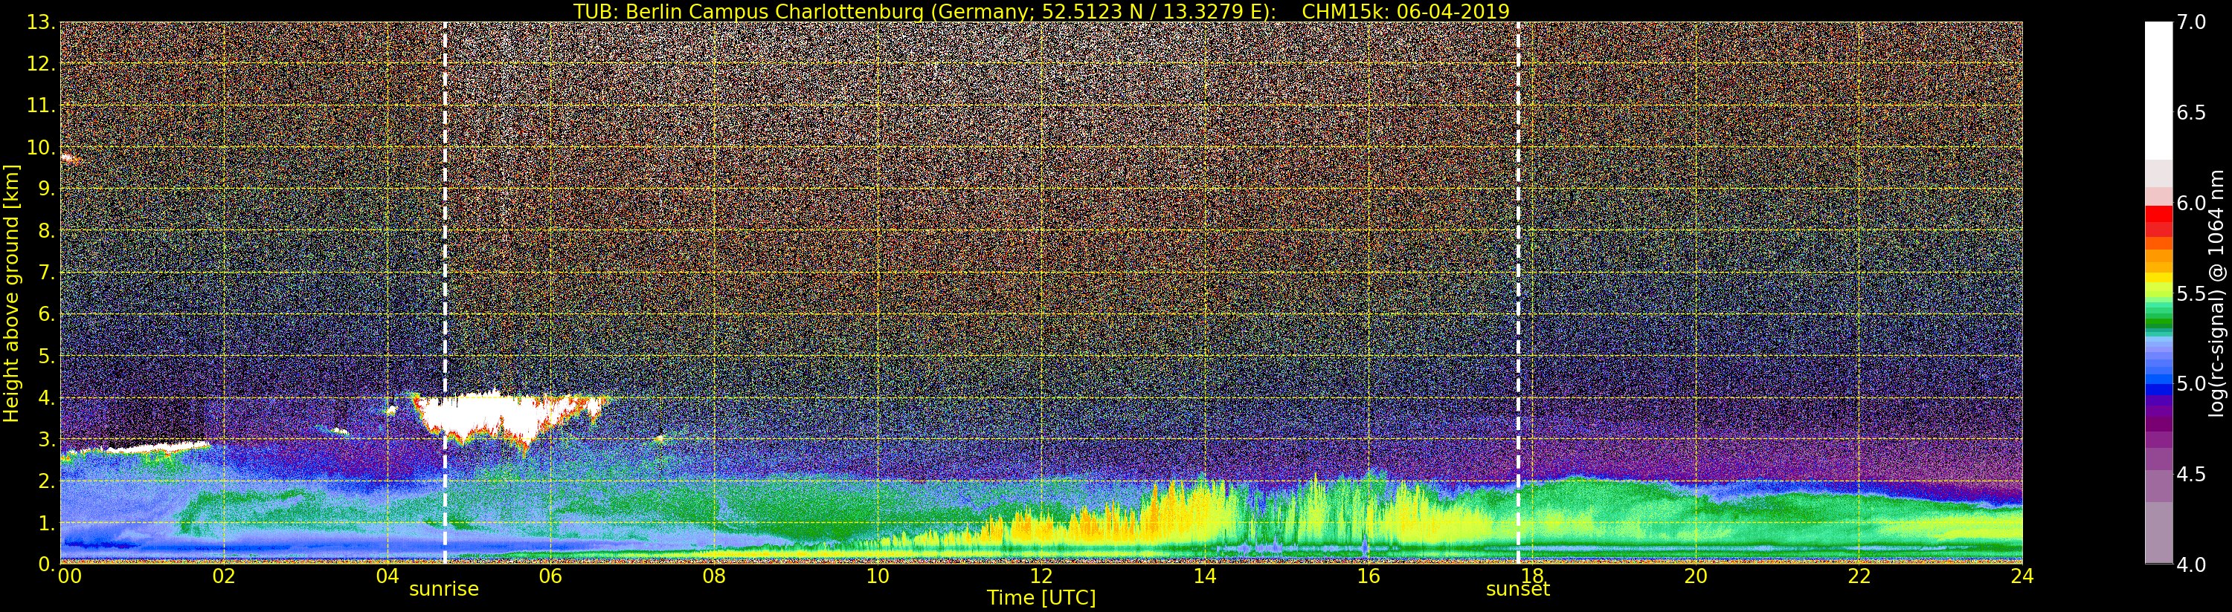2232x612 pixels.
Task: Click the height axis tick label '13.'
Action: [42, 22]
